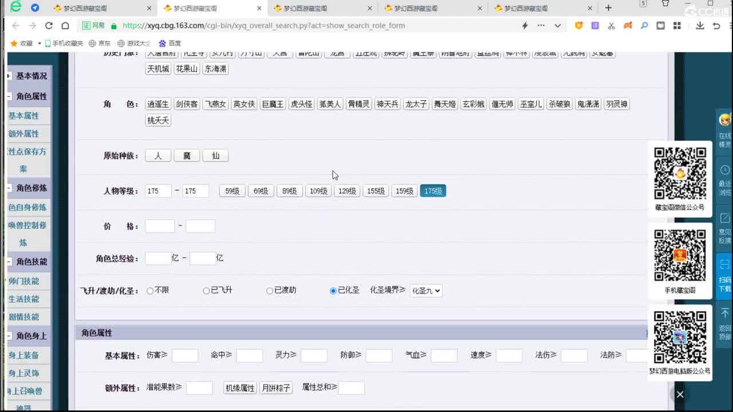Click the blue paper-plane icon beside browser logo
Image resolution: width=733 pixels, height=412 pixels.
click(x=35, y=8)
